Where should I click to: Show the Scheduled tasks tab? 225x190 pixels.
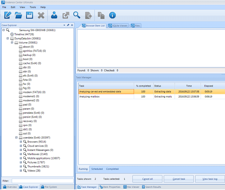[x=97, y=169]
